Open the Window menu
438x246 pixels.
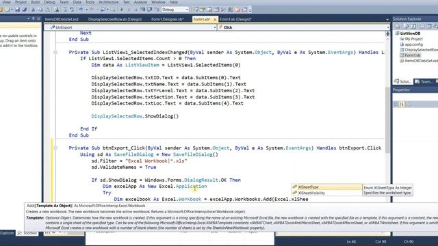coord(158,2)
